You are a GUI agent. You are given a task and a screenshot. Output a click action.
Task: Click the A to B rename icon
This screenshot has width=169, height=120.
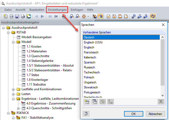pyautogui.click(x=110, y=102)
